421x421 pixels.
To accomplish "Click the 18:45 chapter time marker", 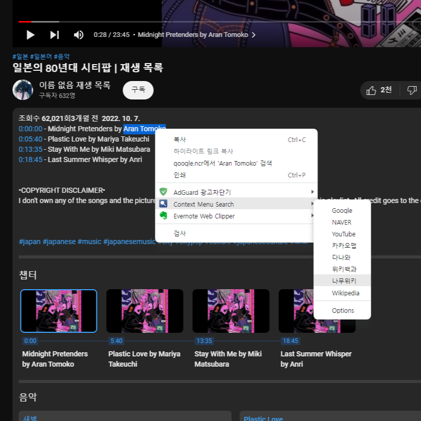I will [x=290, y=341].
